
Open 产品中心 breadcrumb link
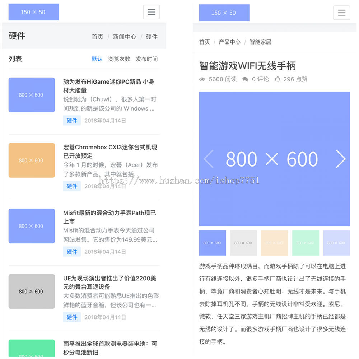pos(230,42)
